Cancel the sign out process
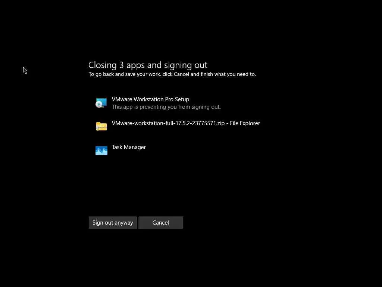382x287 pixels. (x=160, y=223)
